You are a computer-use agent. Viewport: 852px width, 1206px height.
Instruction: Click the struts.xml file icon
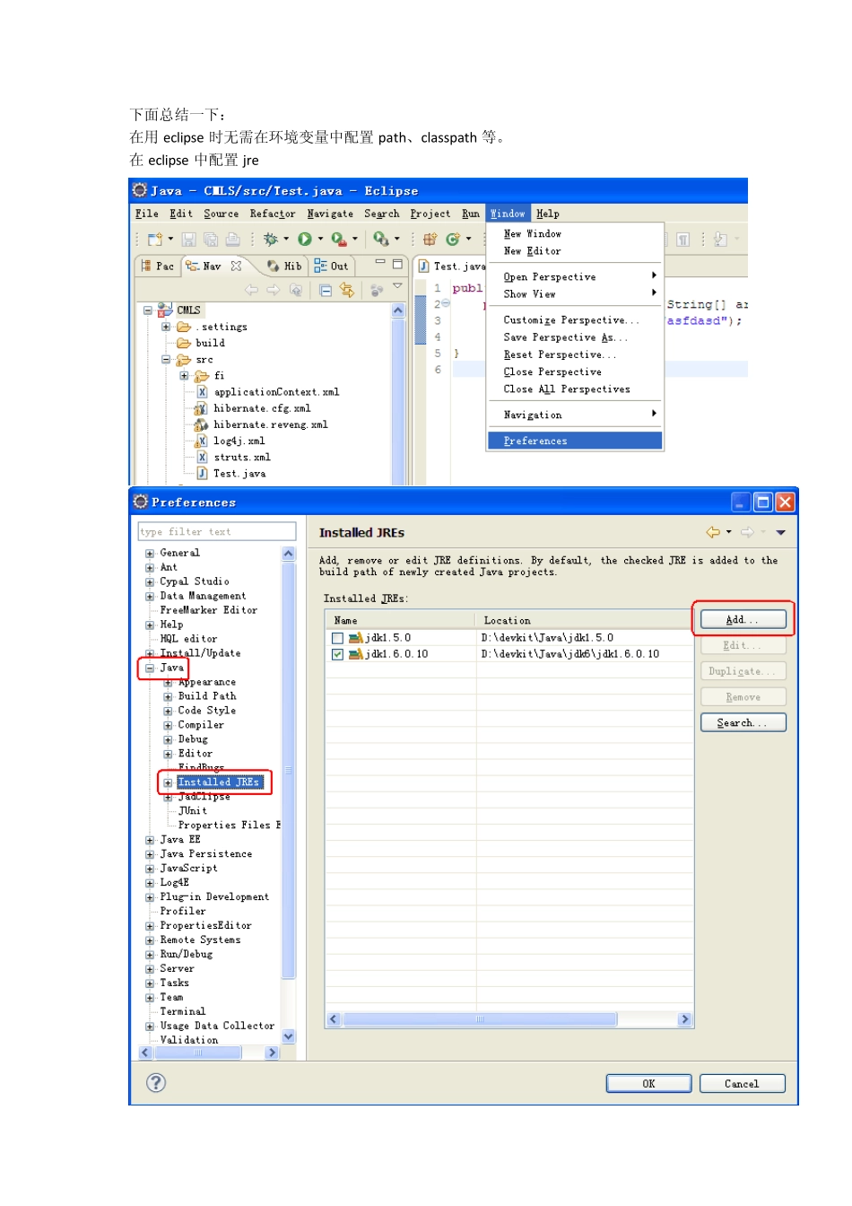[202, 457]
